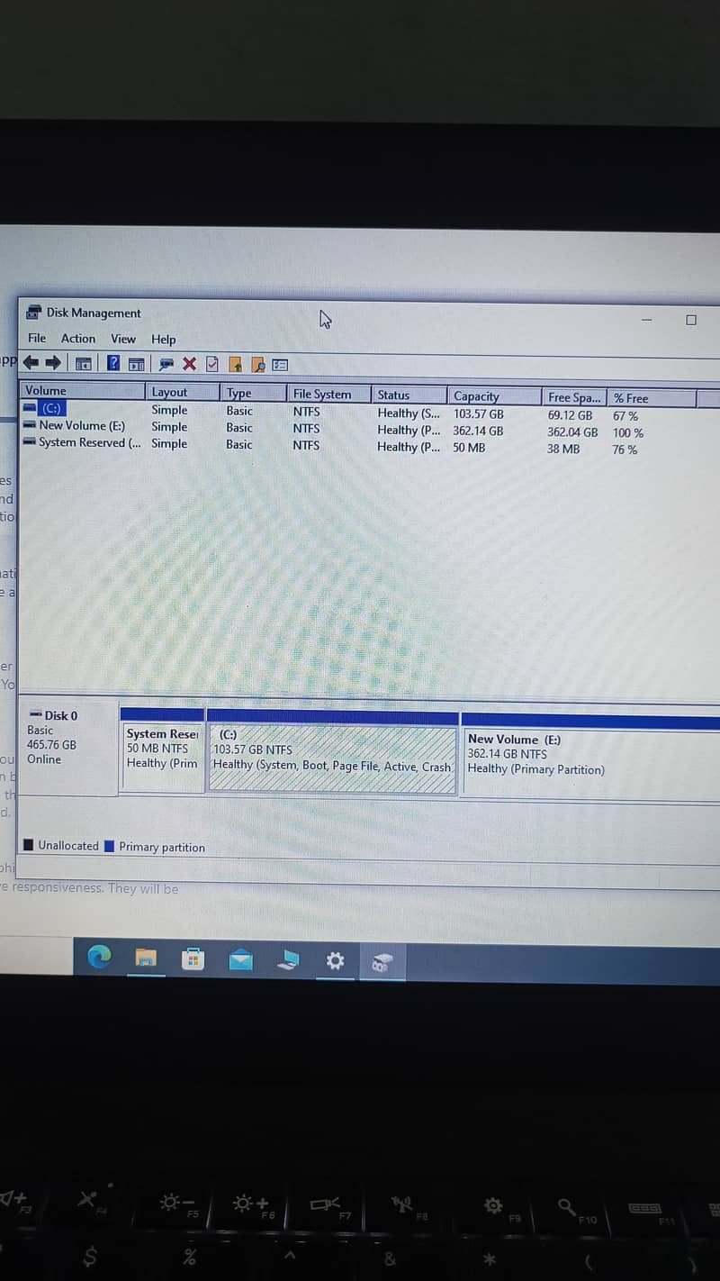Image resolution: width=720 pixels, height=1281 pixels.
Task: Click the Show/Hide Console Tree icon
Action: [x=83, y=364]
